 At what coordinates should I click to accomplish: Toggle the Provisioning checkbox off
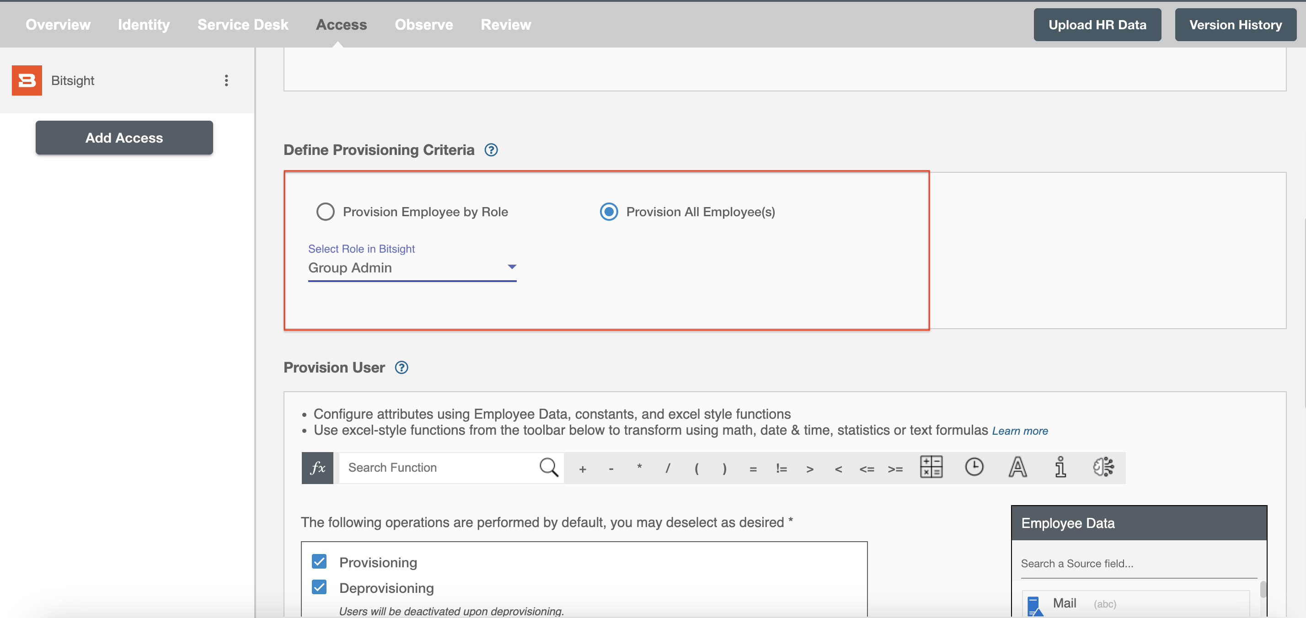(x=320, y=560)
